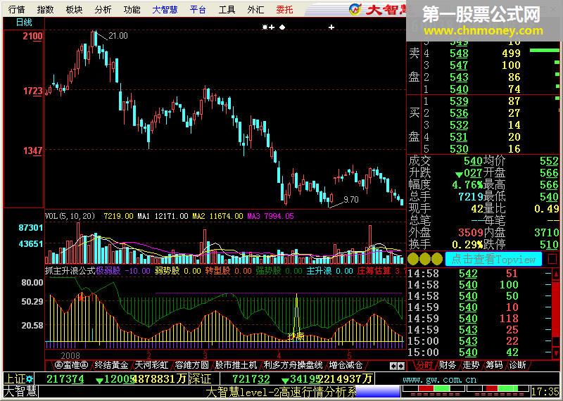The image size is (563, 401).
Task: Click the 日线 period label
Action: (x=24, y=23)
